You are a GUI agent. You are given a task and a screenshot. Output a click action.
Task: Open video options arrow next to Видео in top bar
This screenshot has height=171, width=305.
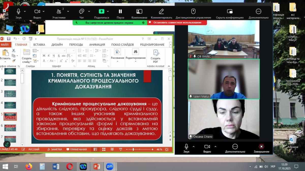[43, 11]
